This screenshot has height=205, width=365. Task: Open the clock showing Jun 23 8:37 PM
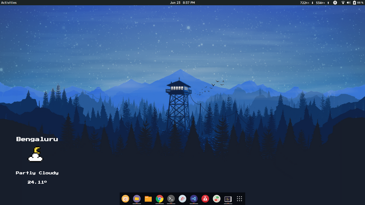coord(182,3)
